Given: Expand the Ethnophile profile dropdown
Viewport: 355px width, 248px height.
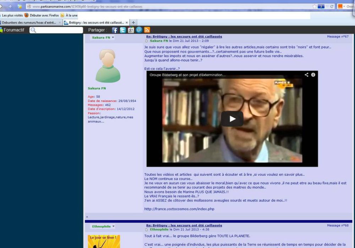Looking at the screenshot, I should 114,226.
